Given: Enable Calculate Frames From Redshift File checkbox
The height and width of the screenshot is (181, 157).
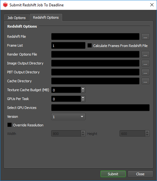Looking at the screenshot, I should 90,45.
